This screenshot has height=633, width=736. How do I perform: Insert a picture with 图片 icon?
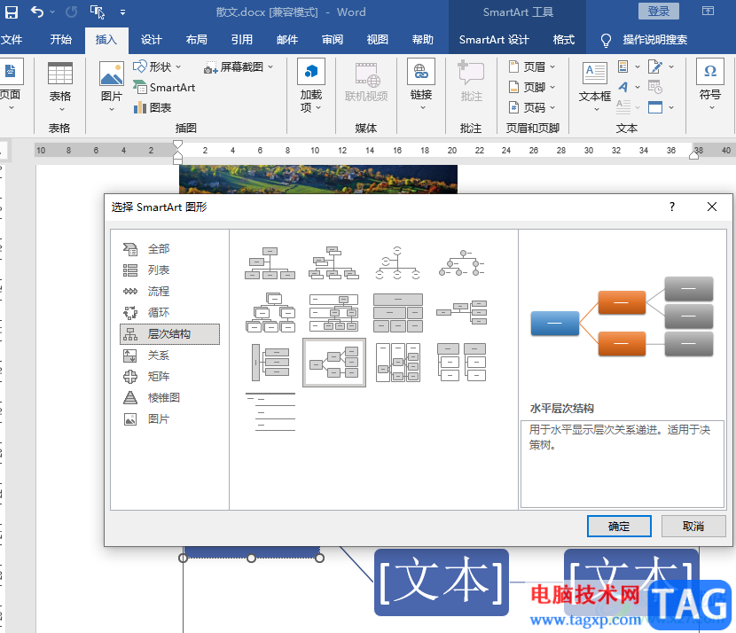pyautogui.click(x=112, y=87)
